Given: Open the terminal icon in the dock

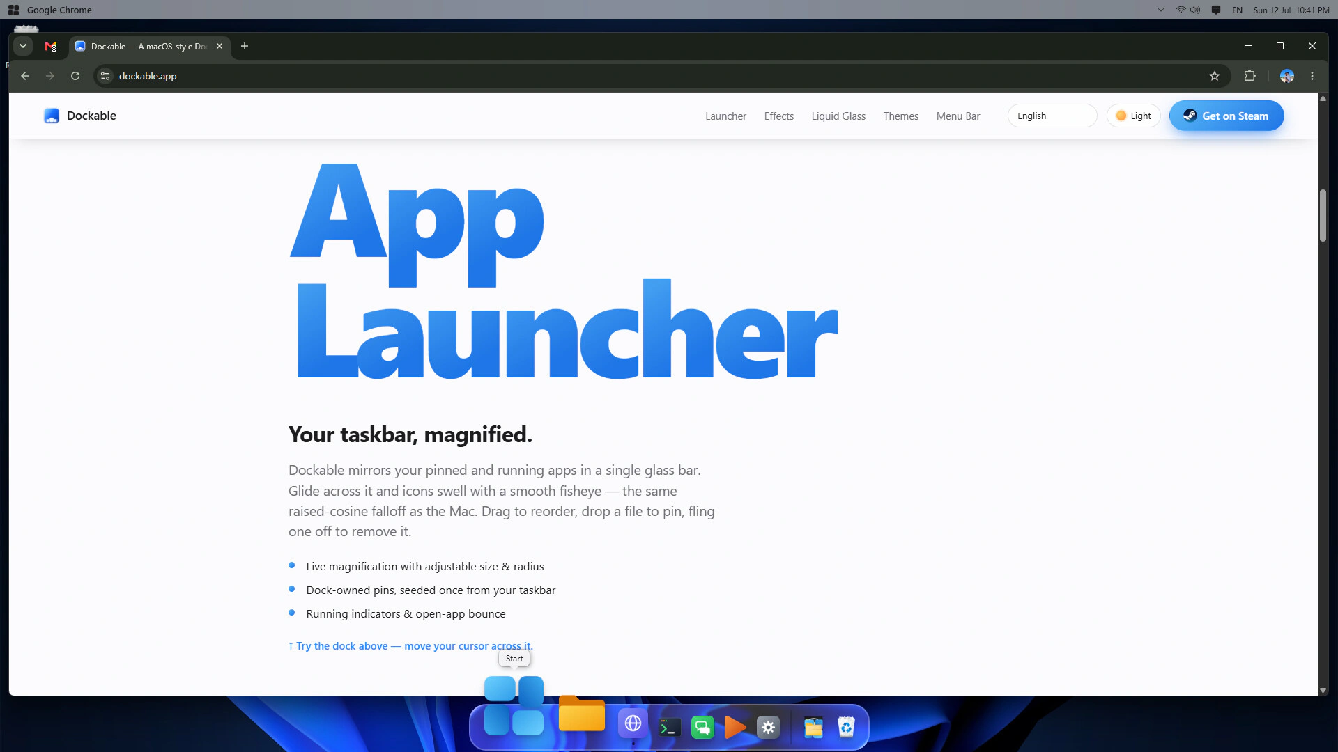Looking at the screenshot, I should 670,728.
